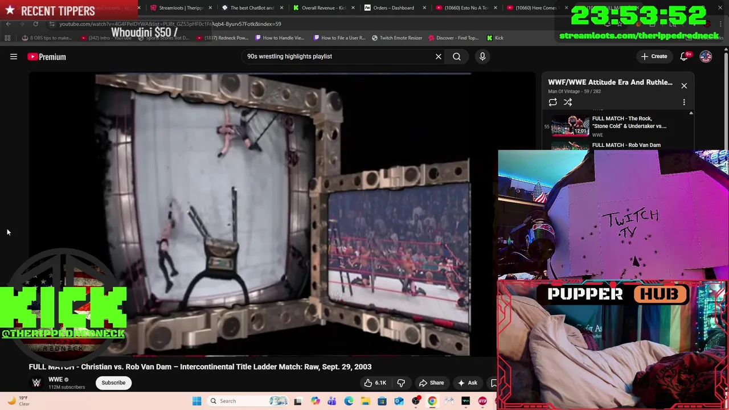Switch to Overall Revenue Kick tab
This screenshot has height=410, width=729.
click(x=322, y=8)
